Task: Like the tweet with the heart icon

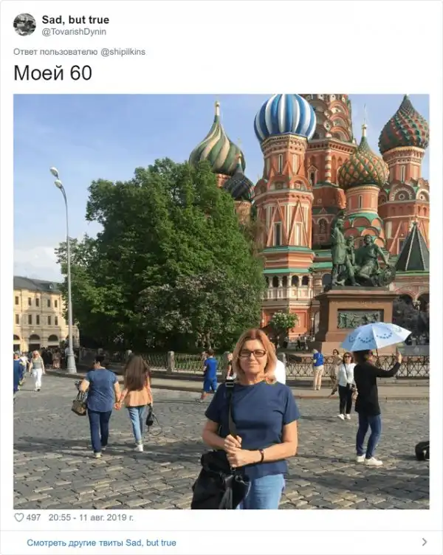Action: [18, 517]
